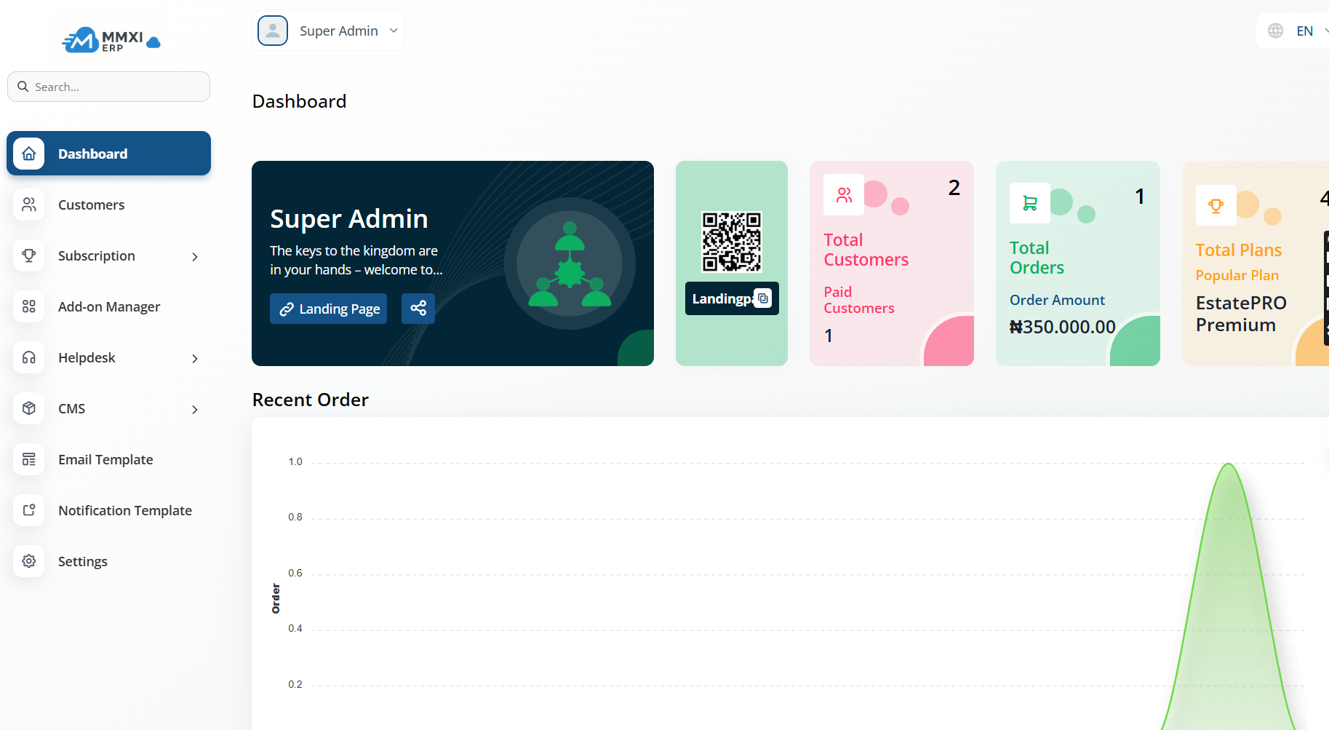Expand the Subscription submenu
This screenshot has width=1329, height=730.
194,256
